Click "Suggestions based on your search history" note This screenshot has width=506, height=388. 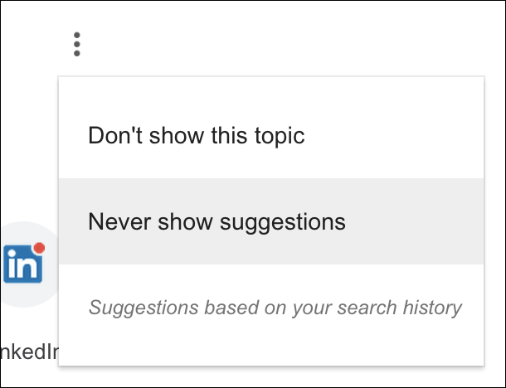[275, 308]
